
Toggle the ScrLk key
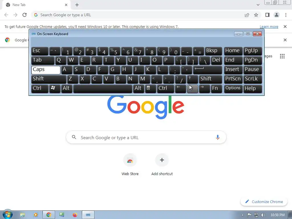(253, 79)
